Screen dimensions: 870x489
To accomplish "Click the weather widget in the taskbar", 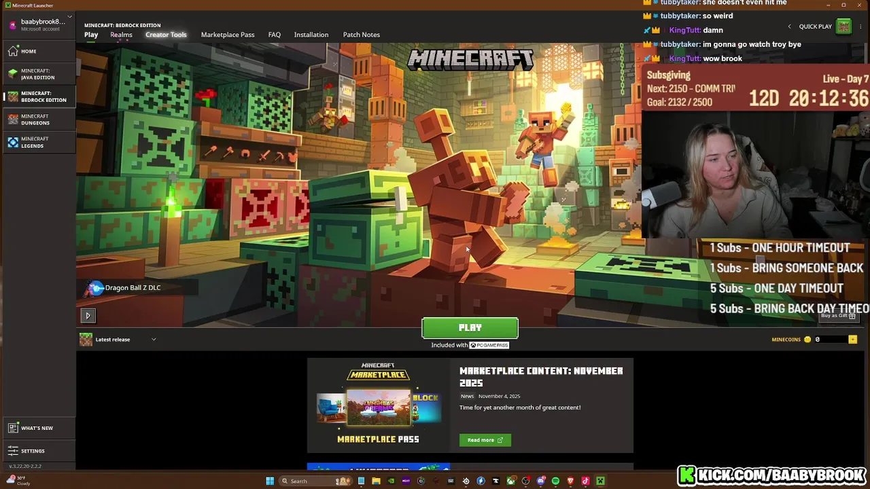I will point(19,480).
